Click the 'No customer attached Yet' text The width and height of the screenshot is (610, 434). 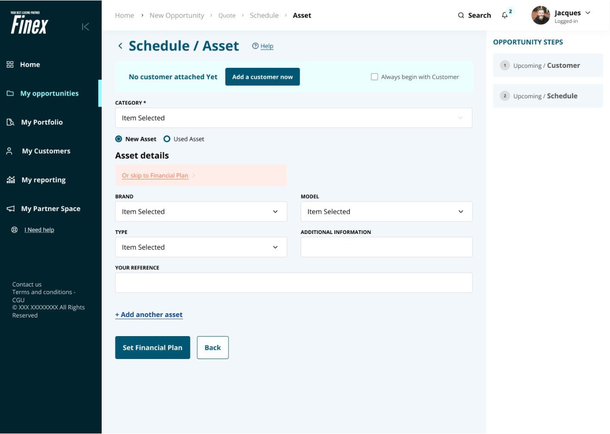pos(173,77)
